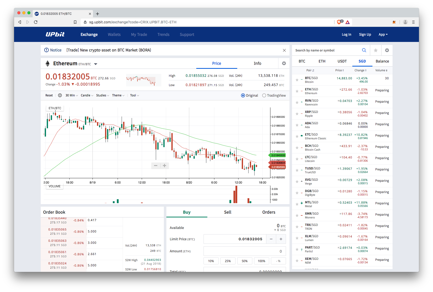Favorite the LTC/SGD pair star
This screenshot has width=433, height=292.
[297, 159]
